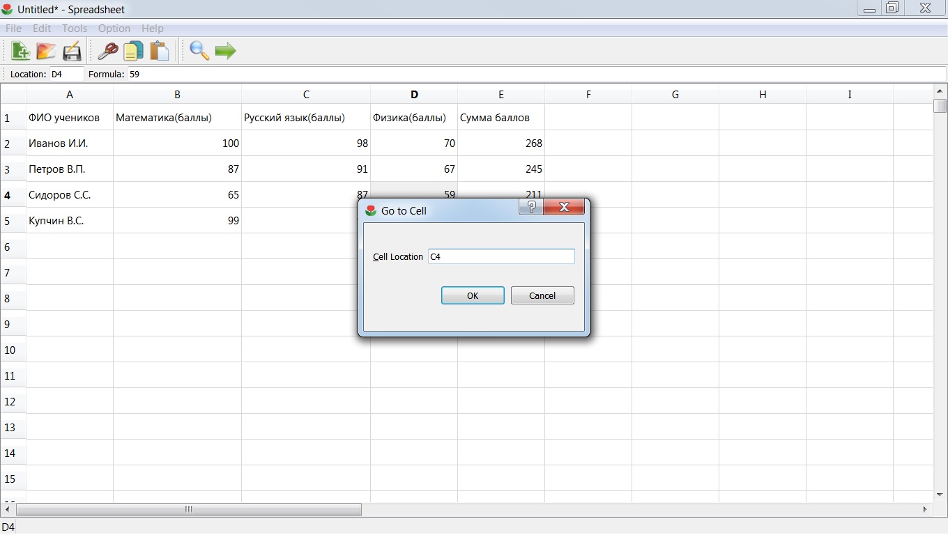
Task: Select column H by its header
Action: click(x=763, y=95)
